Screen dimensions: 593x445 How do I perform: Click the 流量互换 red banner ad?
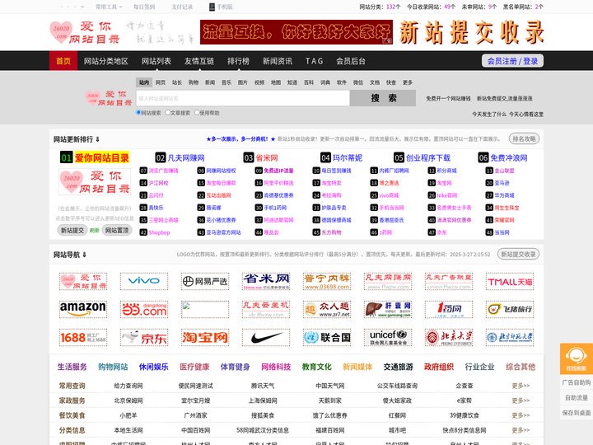(296, 32)
